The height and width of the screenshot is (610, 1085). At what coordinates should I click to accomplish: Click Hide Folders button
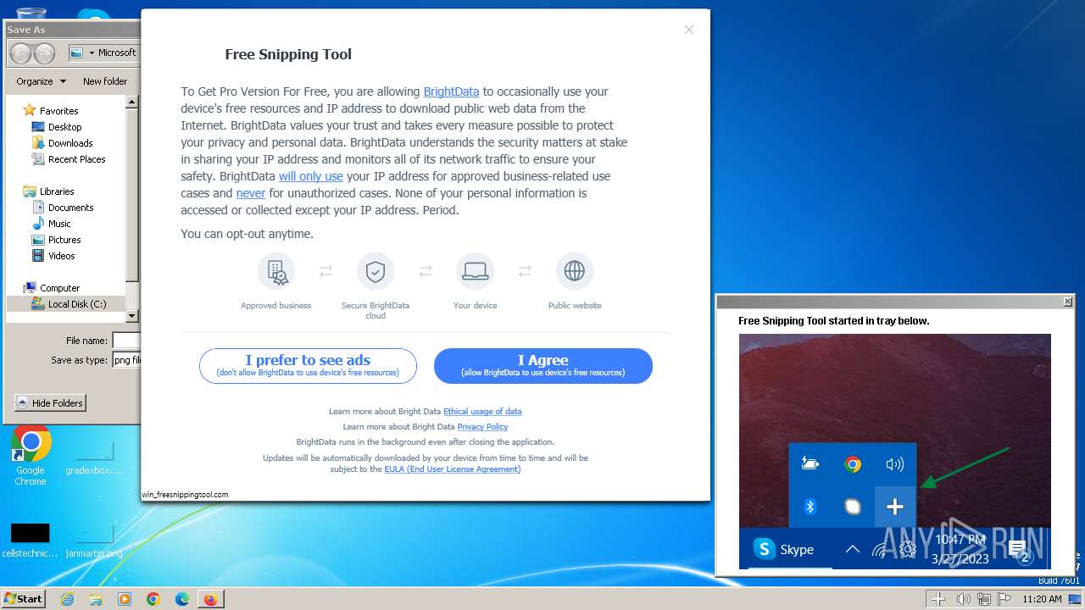click(x=50, y=403)
